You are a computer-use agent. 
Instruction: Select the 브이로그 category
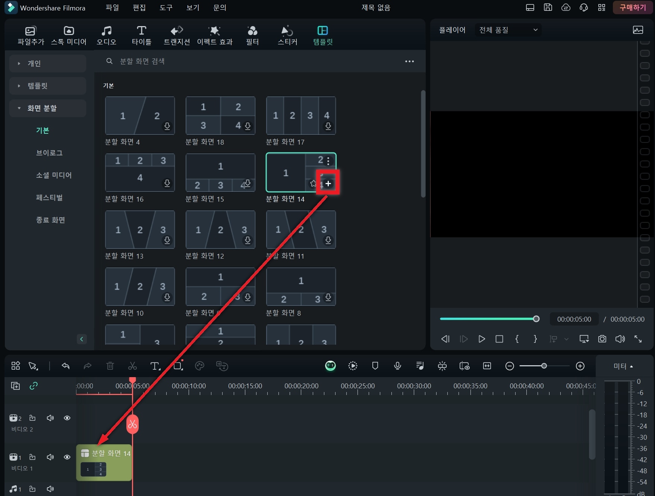pos(49,153)
